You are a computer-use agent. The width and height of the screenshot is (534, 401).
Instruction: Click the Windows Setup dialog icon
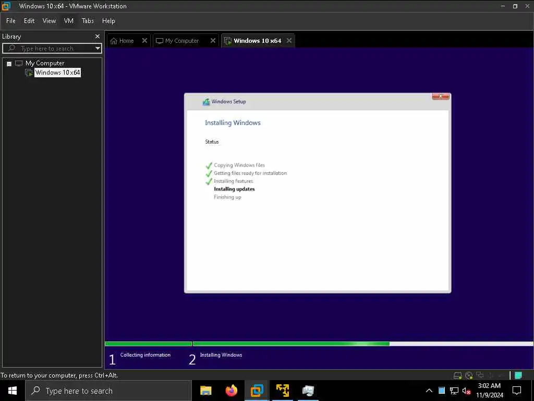tap(206, 102)
